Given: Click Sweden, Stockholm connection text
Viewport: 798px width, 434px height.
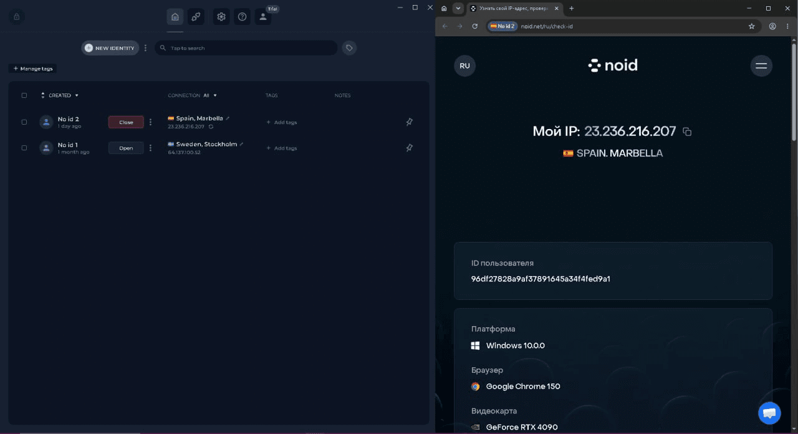Looking at the screenshot, I should coord(206,144).
